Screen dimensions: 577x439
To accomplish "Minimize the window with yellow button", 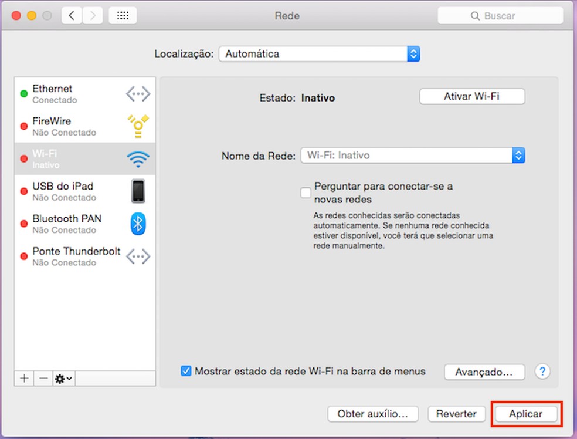I will pos(32,15).
